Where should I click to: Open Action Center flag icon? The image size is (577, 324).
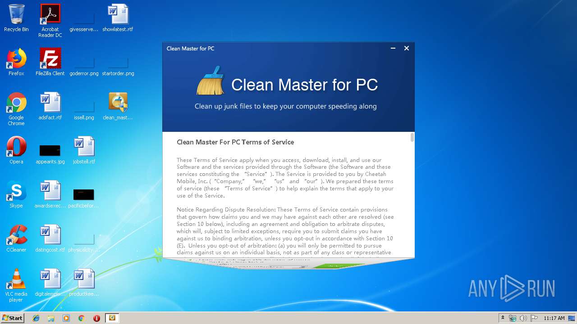click(534, 318)
